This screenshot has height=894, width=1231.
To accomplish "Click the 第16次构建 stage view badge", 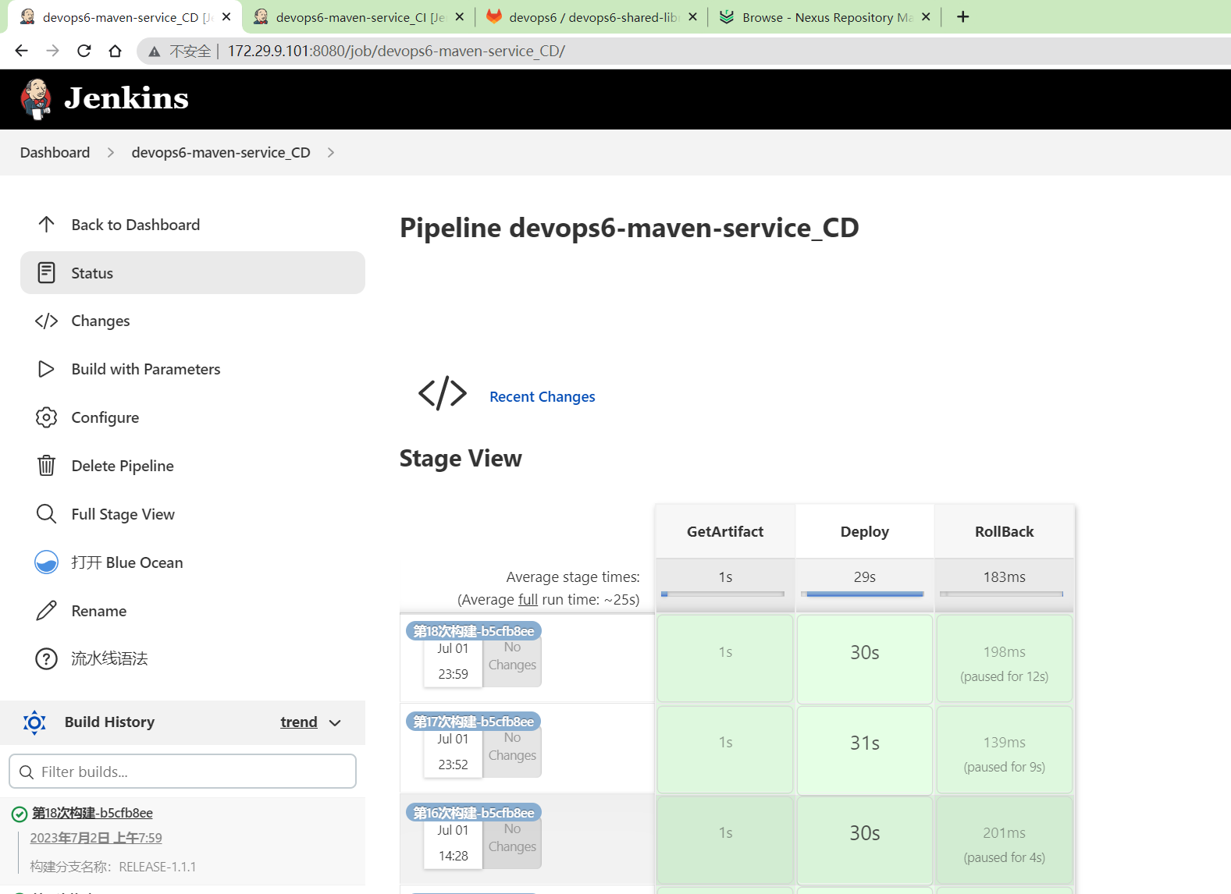I will click(x=474, y=813).
